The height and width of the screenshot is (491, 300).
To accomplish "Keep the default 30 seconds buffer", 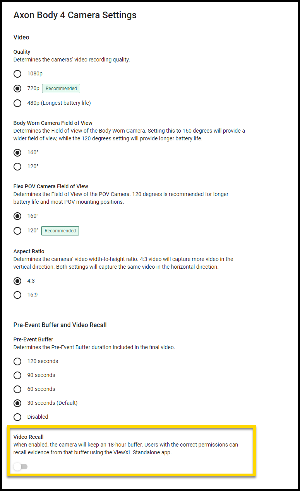I will (x=17, y=403).
